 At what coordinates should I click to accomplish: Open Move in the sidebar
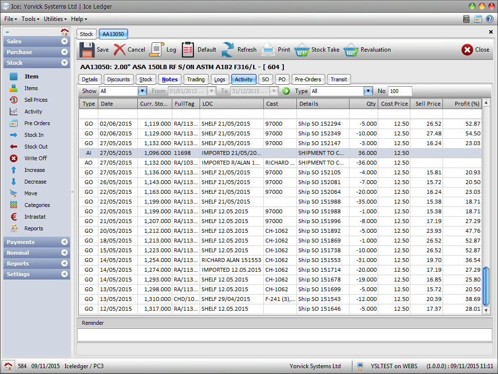coord(31,193)
